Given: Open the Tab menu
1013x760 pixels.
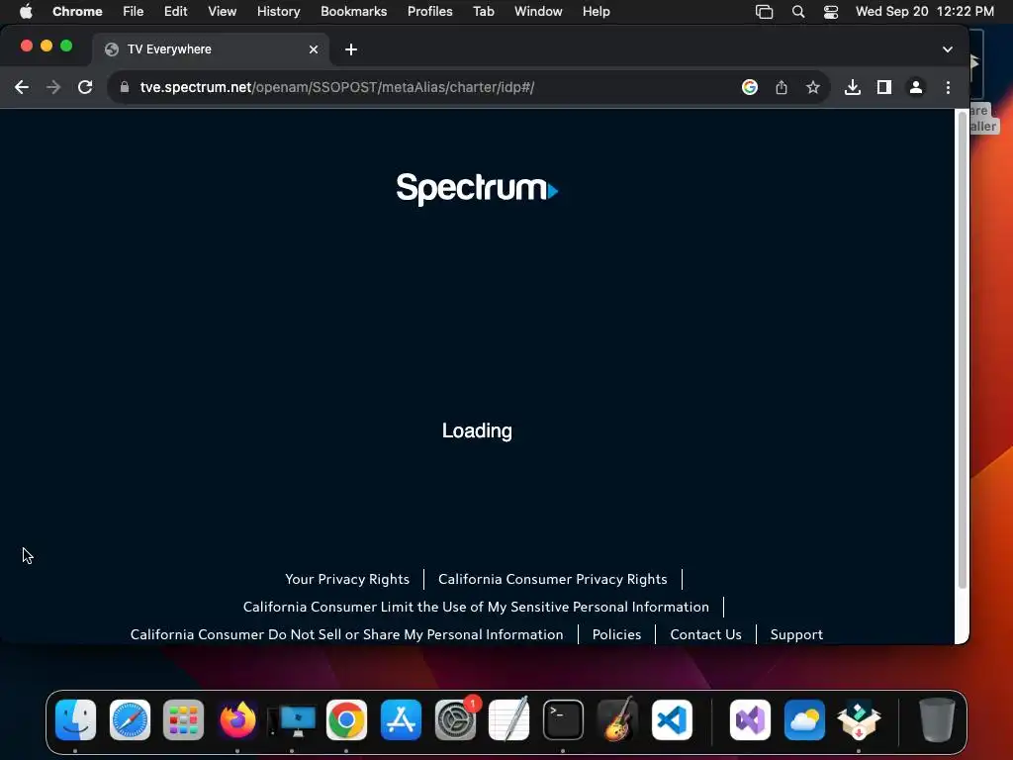Looking at the screenshot, I should pyautogui.click(x=483, y=11).
